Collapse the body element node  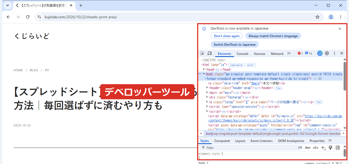click(x=204, y=74)
